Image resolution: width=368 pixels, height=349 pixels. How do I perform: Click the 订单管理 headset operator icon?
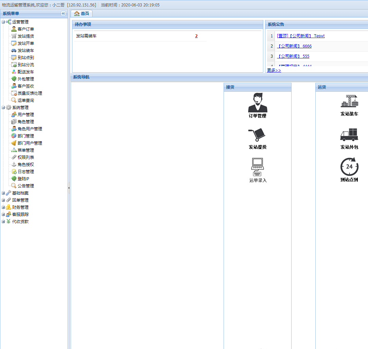pyautogui.click(x=258, y=103)
